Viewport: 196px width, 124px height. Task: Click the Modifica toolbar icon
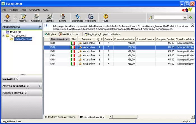pyautogui.click(x=23, y=17)
